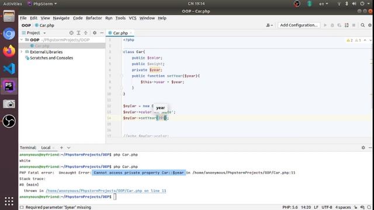
Task: Click the Stop square icon in toolbar
Action: (x=354, y=25)
